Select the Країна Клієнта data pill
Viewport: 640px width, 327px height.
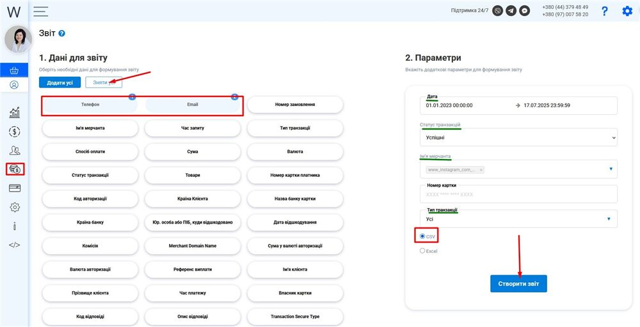point(193,199)
